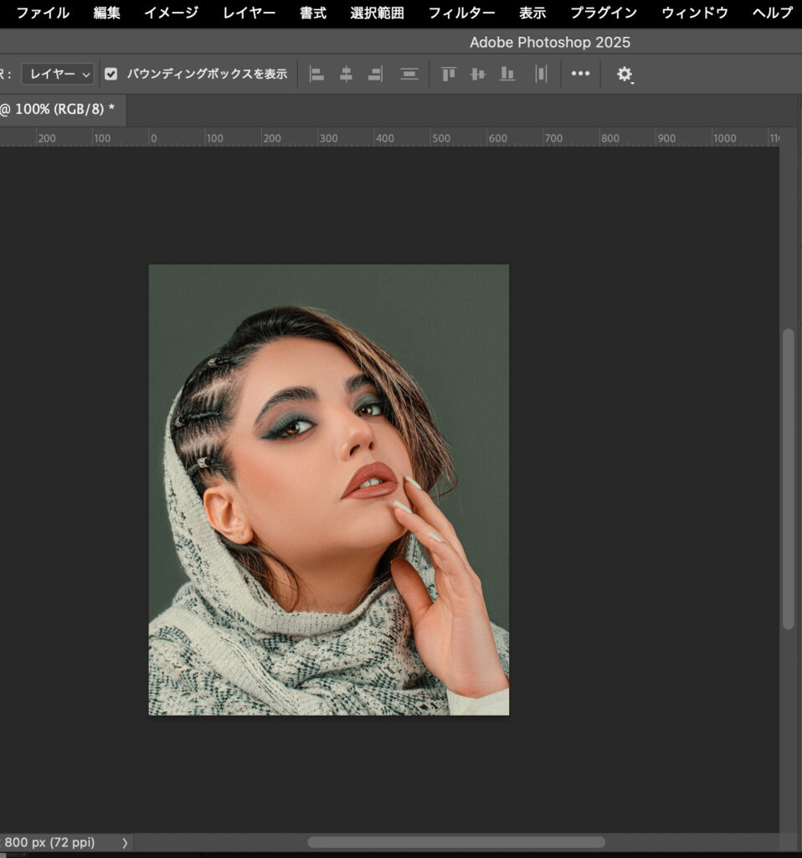Viewport: 802px width, 858px height.
Task: Select the document tab showing 100% (RGB/8)
Action: coord(57,110)
